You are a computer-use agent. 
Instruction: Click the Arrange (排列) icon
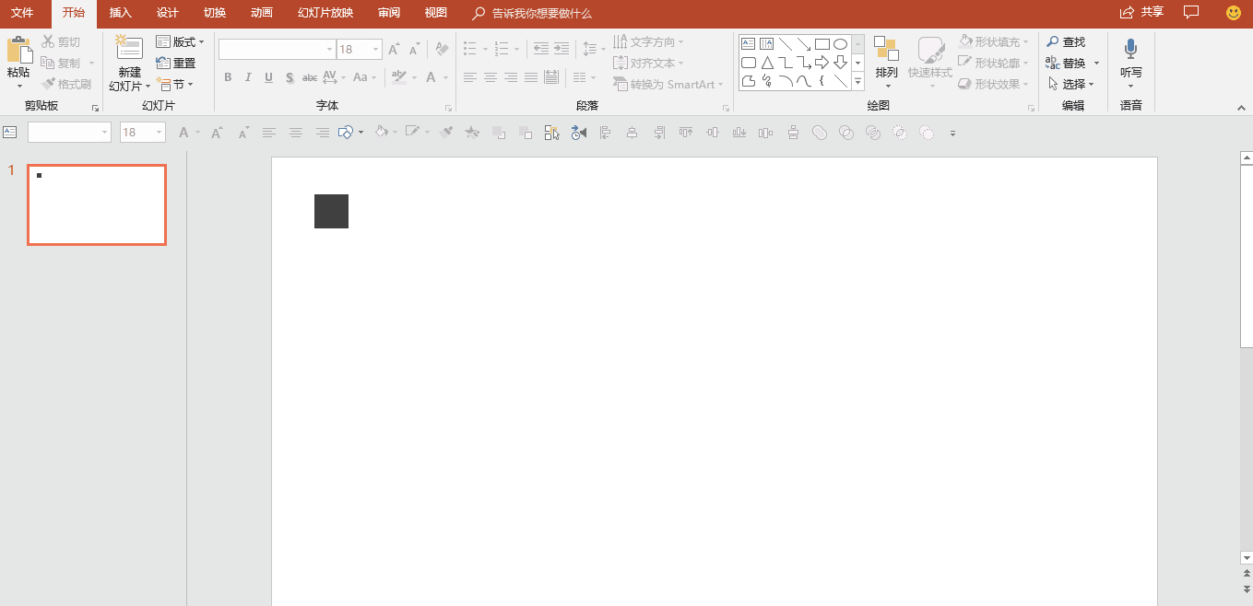coord(886,50)
